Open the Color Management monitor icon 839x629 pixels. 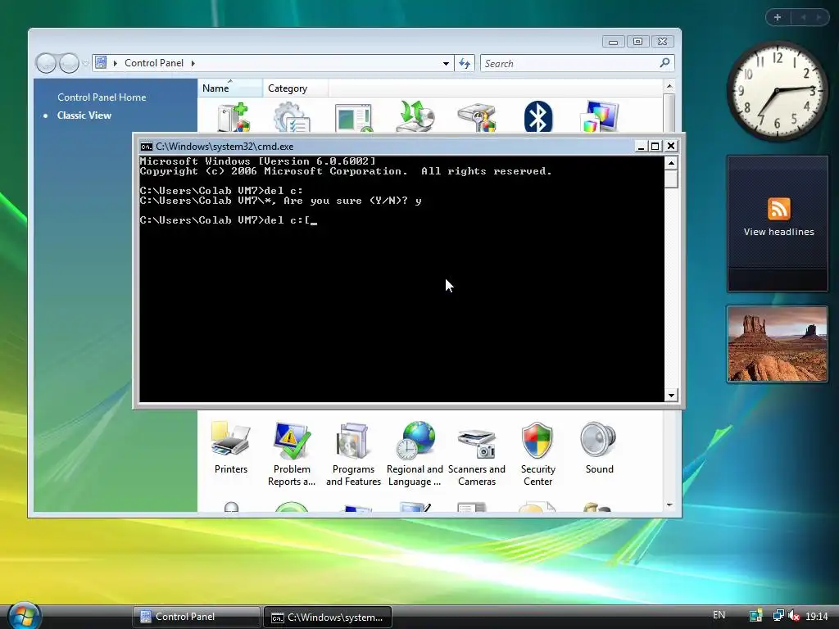pos(599,116)
